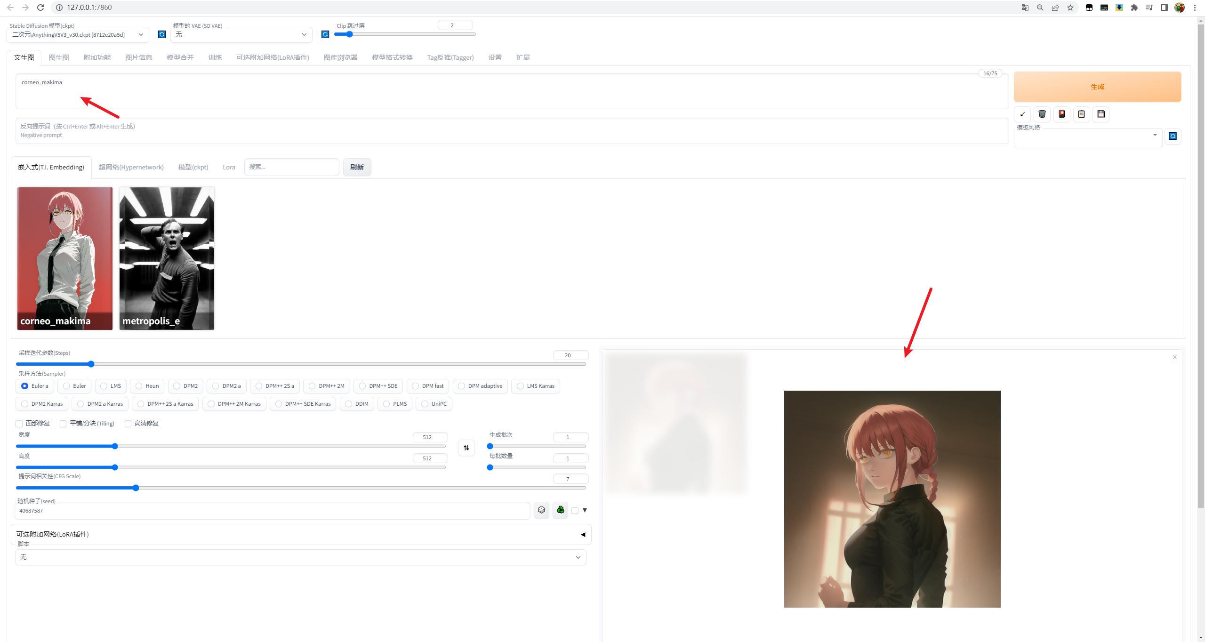This screenshot has height=642, width=1205.
Task: Click the orange 生成 generate button
Action: click(1097, 87)
